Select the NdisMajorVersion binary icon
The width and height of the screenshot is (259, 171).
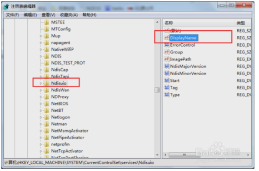click(166, 66)
